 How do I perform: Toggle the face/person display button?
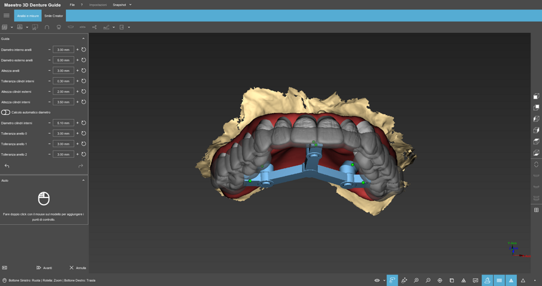click(487, 280)
